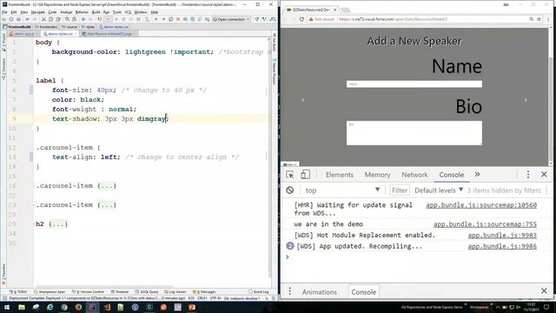
Task: Open the Refactor menu in IDE
Action: pos(82,12)
